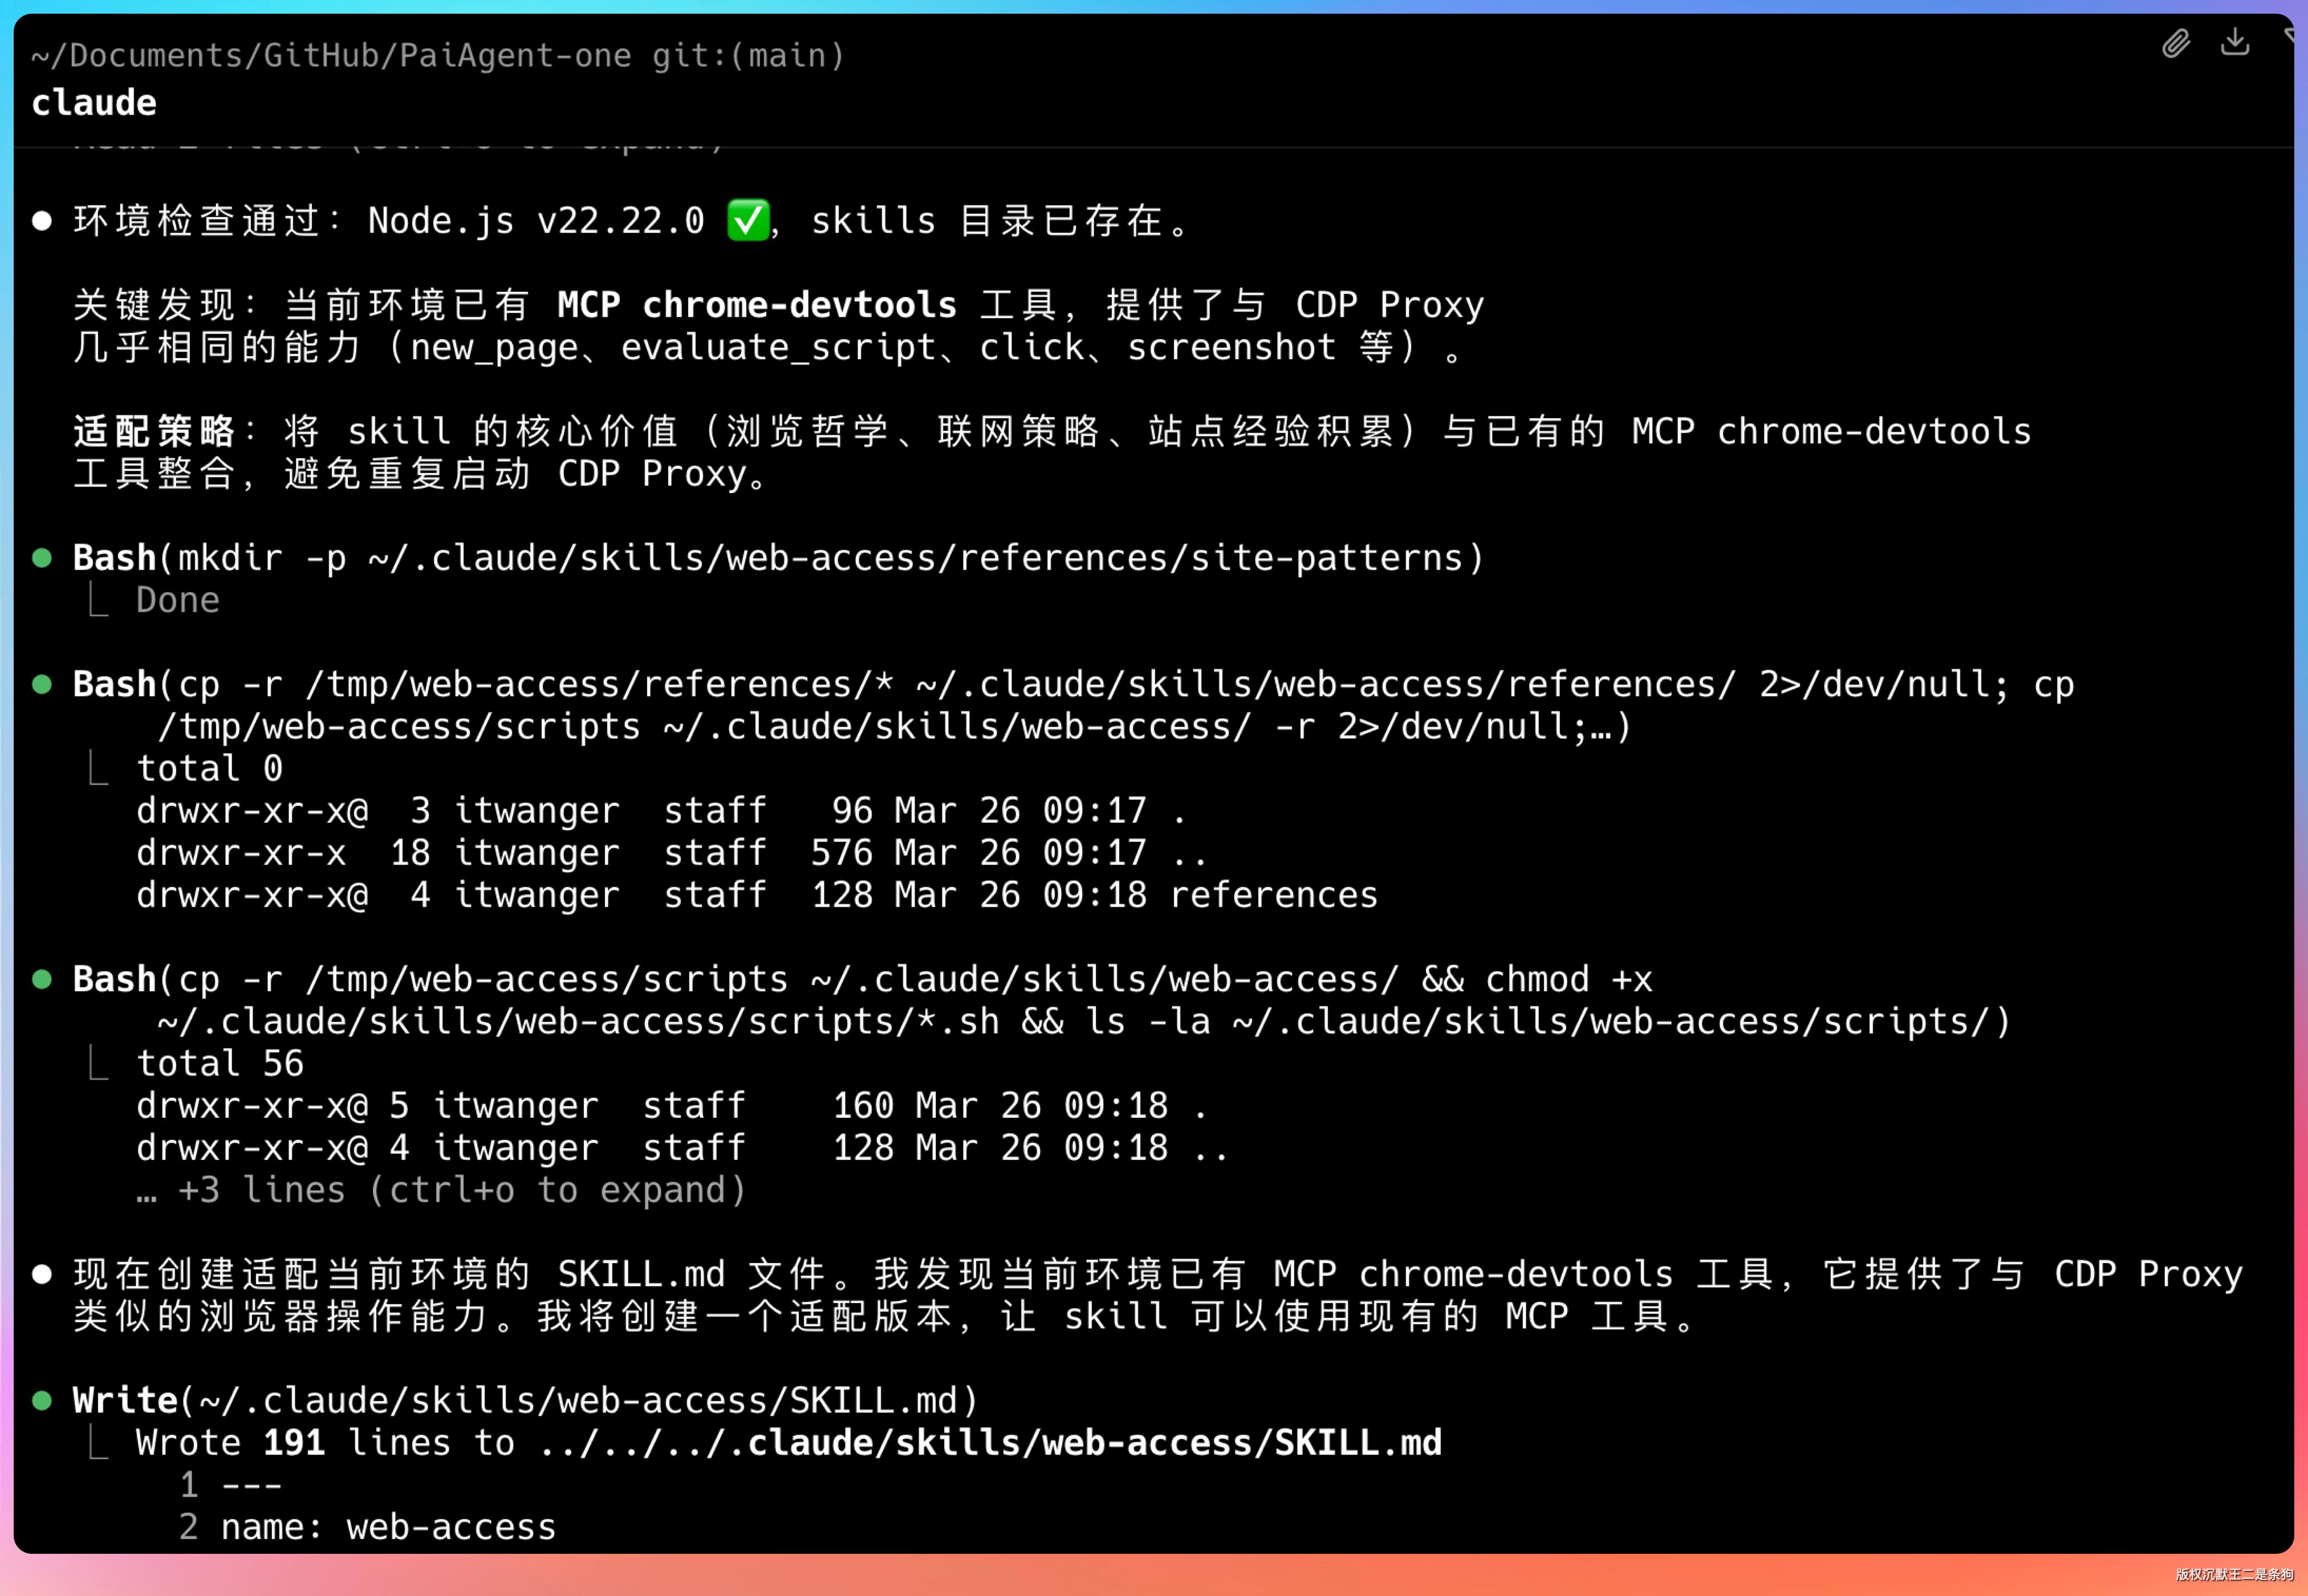Click white bullet before 环境检查通过 line

[42, 221]
